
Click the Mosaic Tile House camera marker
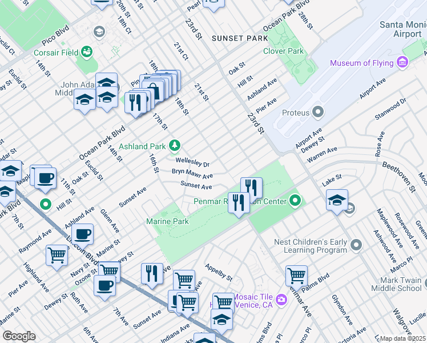pos(281,300)
